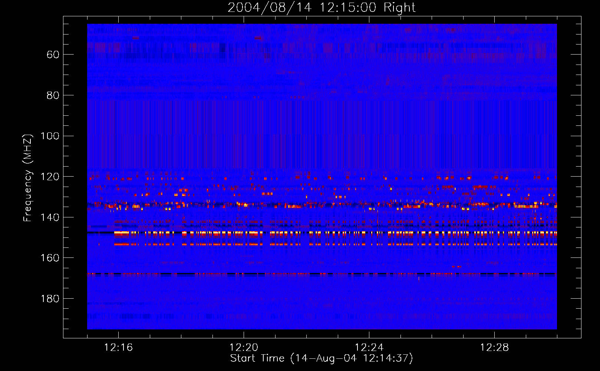Click the 60 frequency tick label
The height and width of the screenshot is (371, 600).
point(53,55)
